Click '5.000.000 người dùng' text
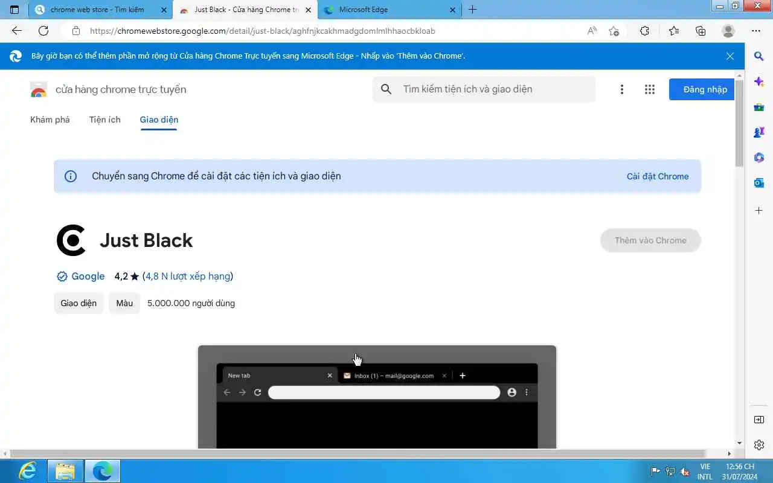773x483 pixels. point(191,303)
